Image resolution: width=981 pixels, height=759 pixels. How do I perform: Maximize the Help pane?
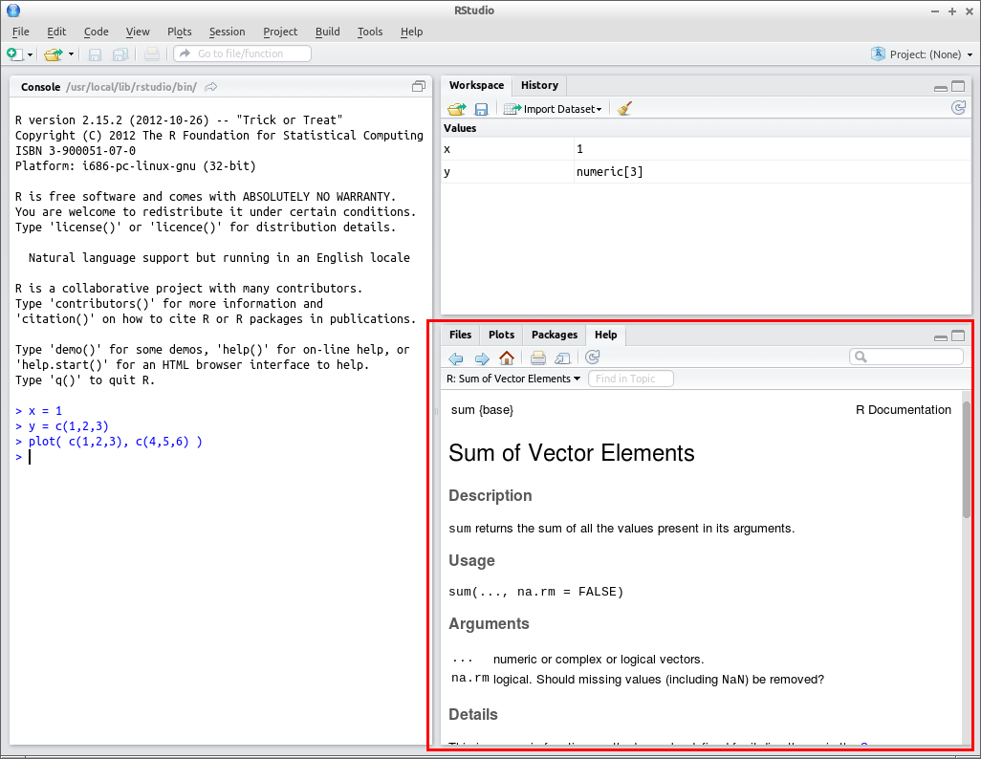958,336
